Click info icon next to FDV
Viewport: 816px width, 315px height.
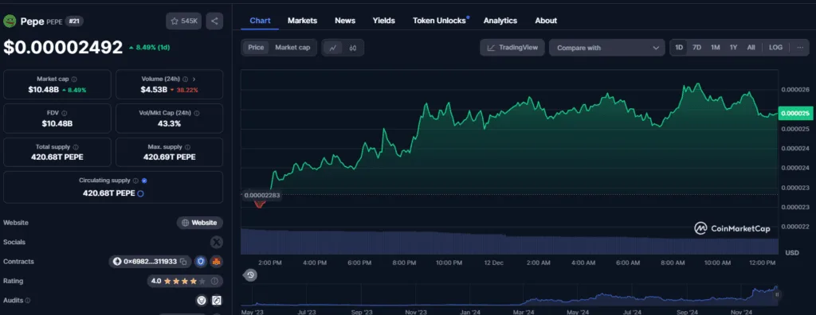click(x=64, y=113)
